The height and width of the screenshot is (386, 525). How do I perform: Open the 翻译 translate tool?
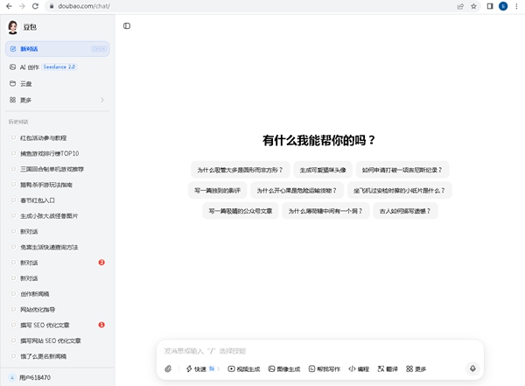(388, 369)
